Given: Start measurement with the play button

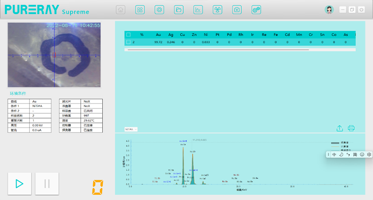Looking at the screenshot, I should point(19,184).
